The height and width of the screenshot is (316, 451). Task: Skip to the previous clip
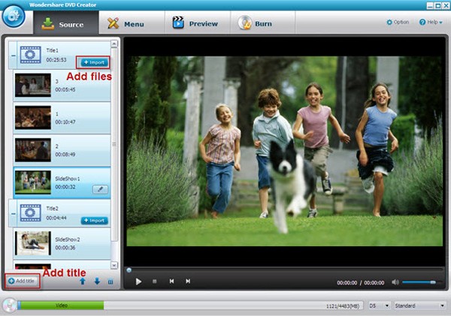coord(171,281)
